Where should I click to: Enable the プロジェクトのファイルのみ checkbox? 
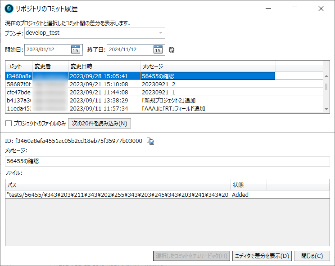tap(9, 124)
